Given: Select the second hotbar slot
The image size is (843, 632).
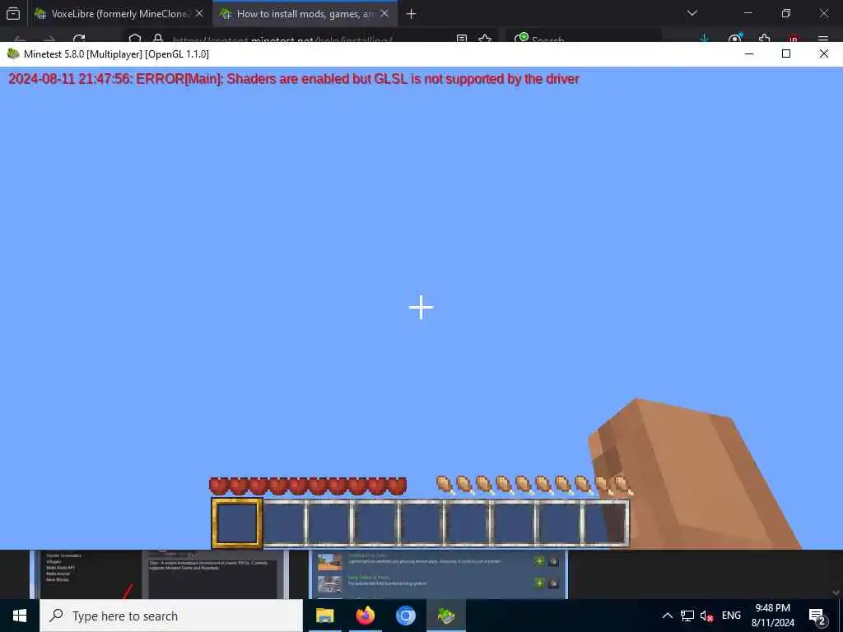Looking at the screenshot, I should (x=284, y=523).
